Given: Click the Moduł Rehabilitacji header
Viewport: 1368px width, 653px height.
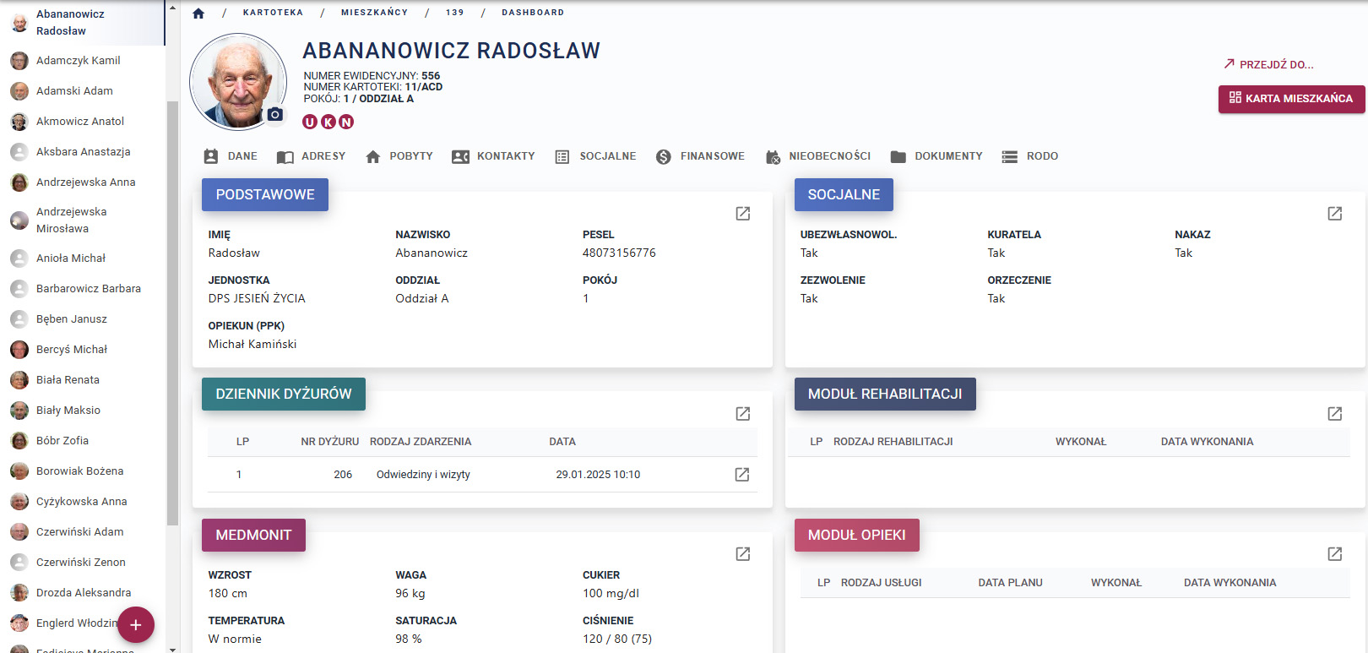Looking at the screenshot, I should [x=885, y=394].
